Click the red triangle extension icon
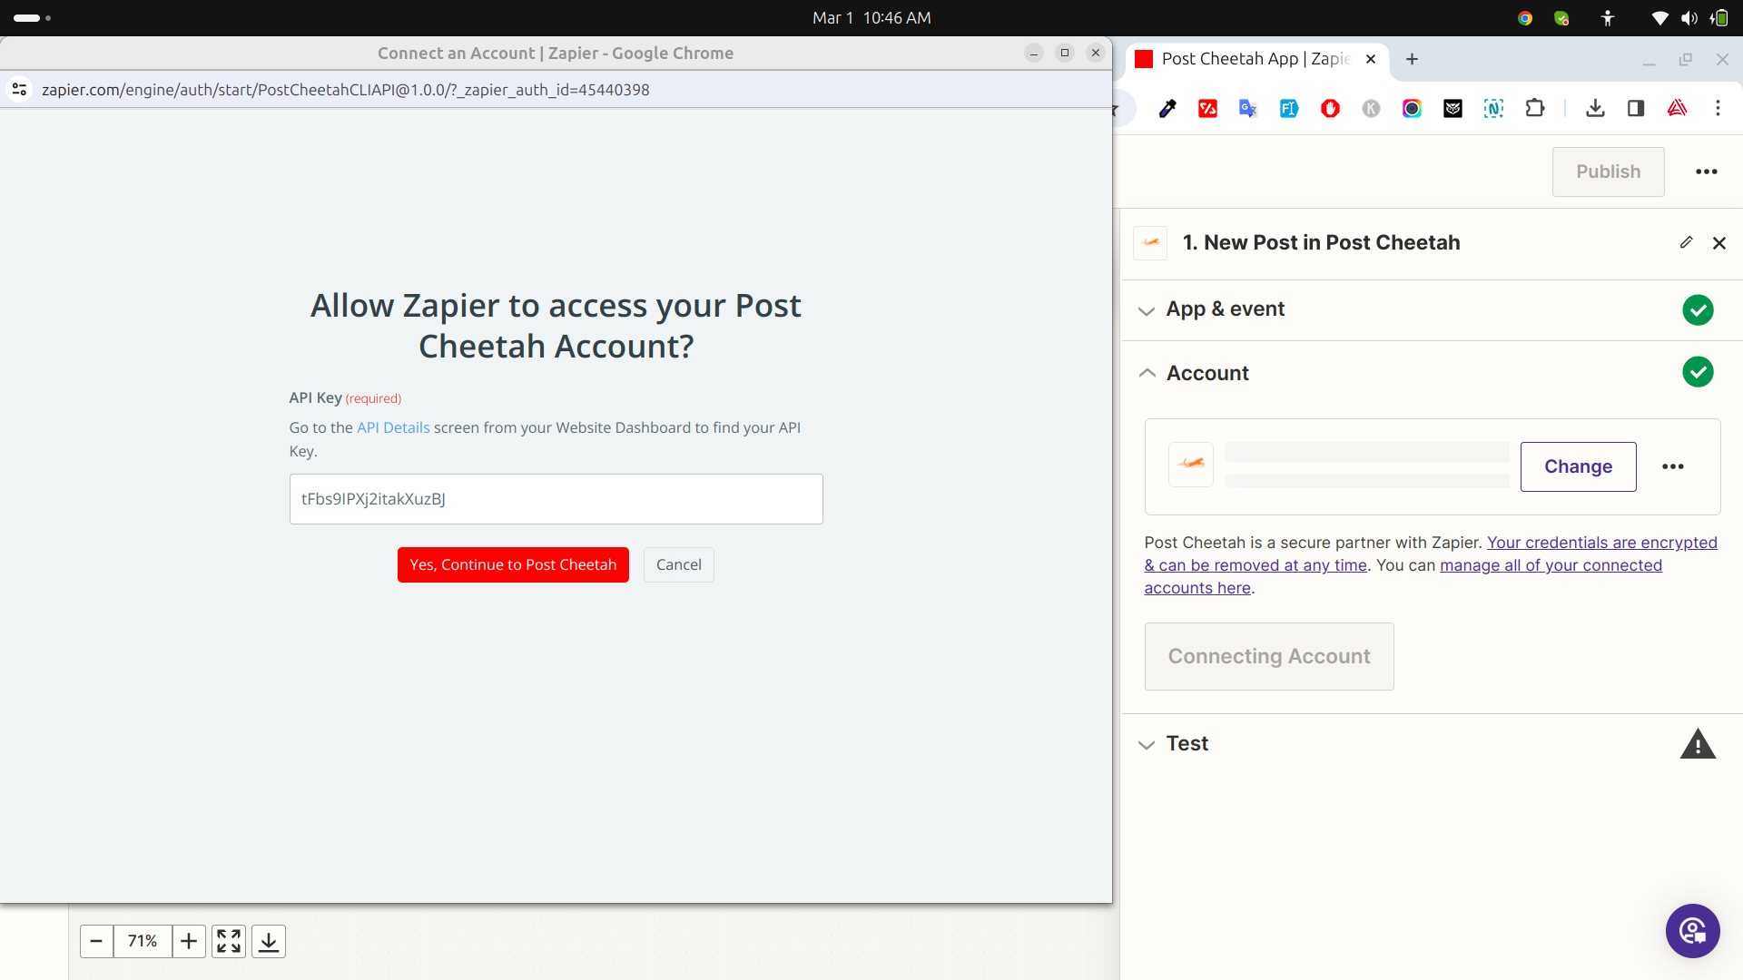 click(x=1677, y=109)
